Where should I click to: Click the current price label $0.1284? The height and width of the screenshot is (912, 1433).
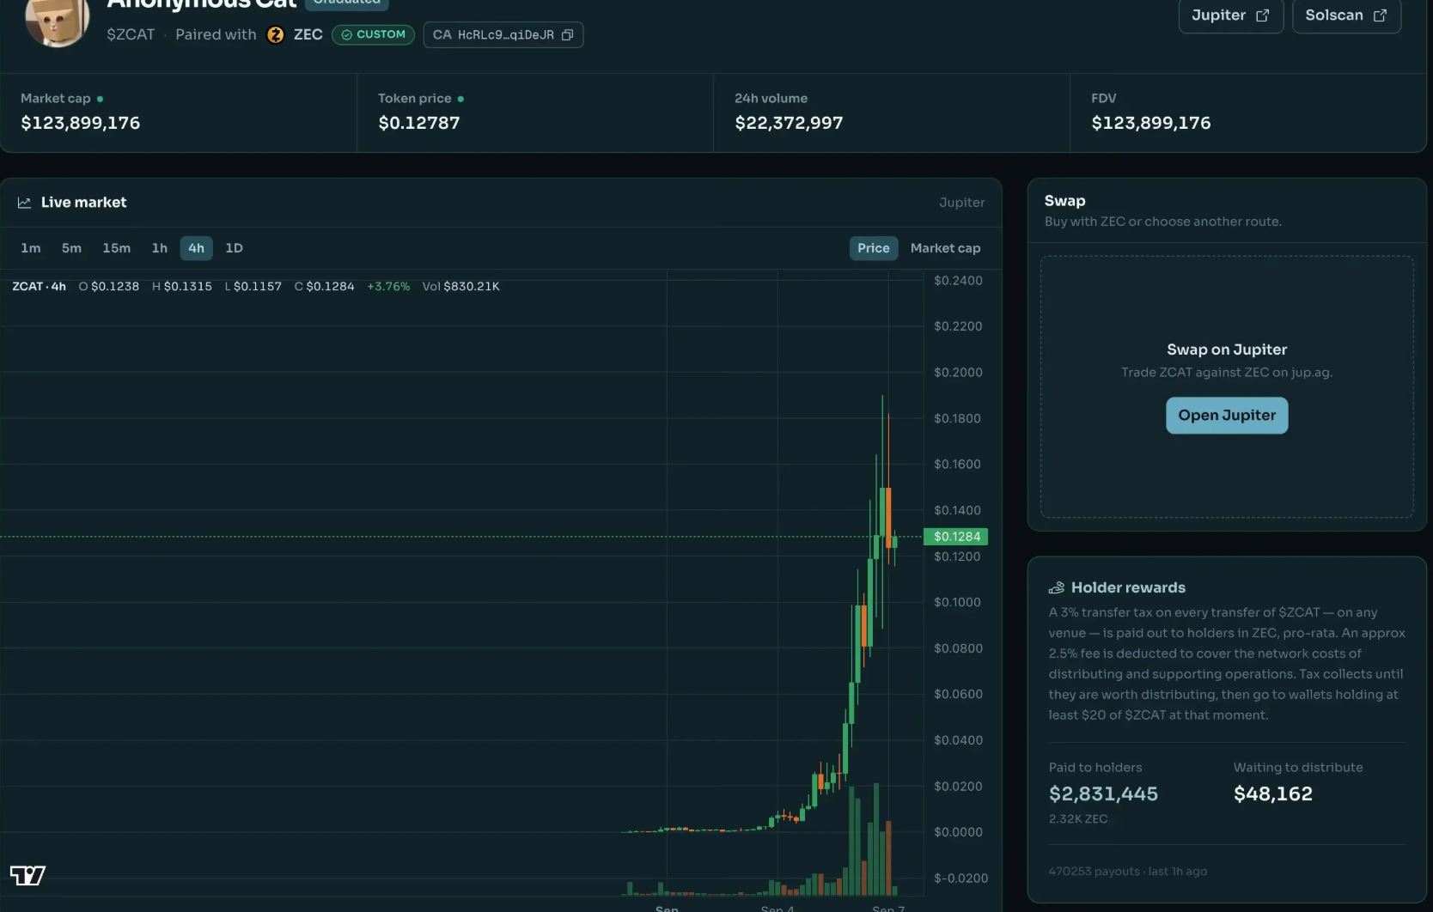[x=956, y=537]
